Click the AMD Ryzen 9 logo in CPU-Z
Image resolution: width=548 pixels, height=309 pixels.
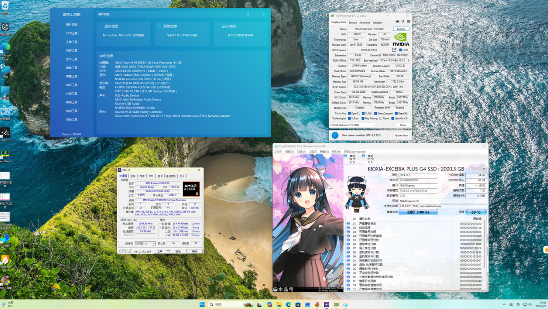pos(191,189)
